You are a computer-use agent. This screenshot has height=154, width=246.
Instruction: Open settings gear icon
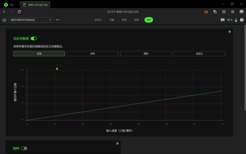pyautogui.click(x=233, y=12)
